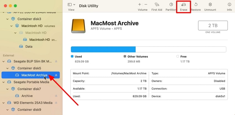Select the Archive volume in sidebar

click(x=27, y=96)
